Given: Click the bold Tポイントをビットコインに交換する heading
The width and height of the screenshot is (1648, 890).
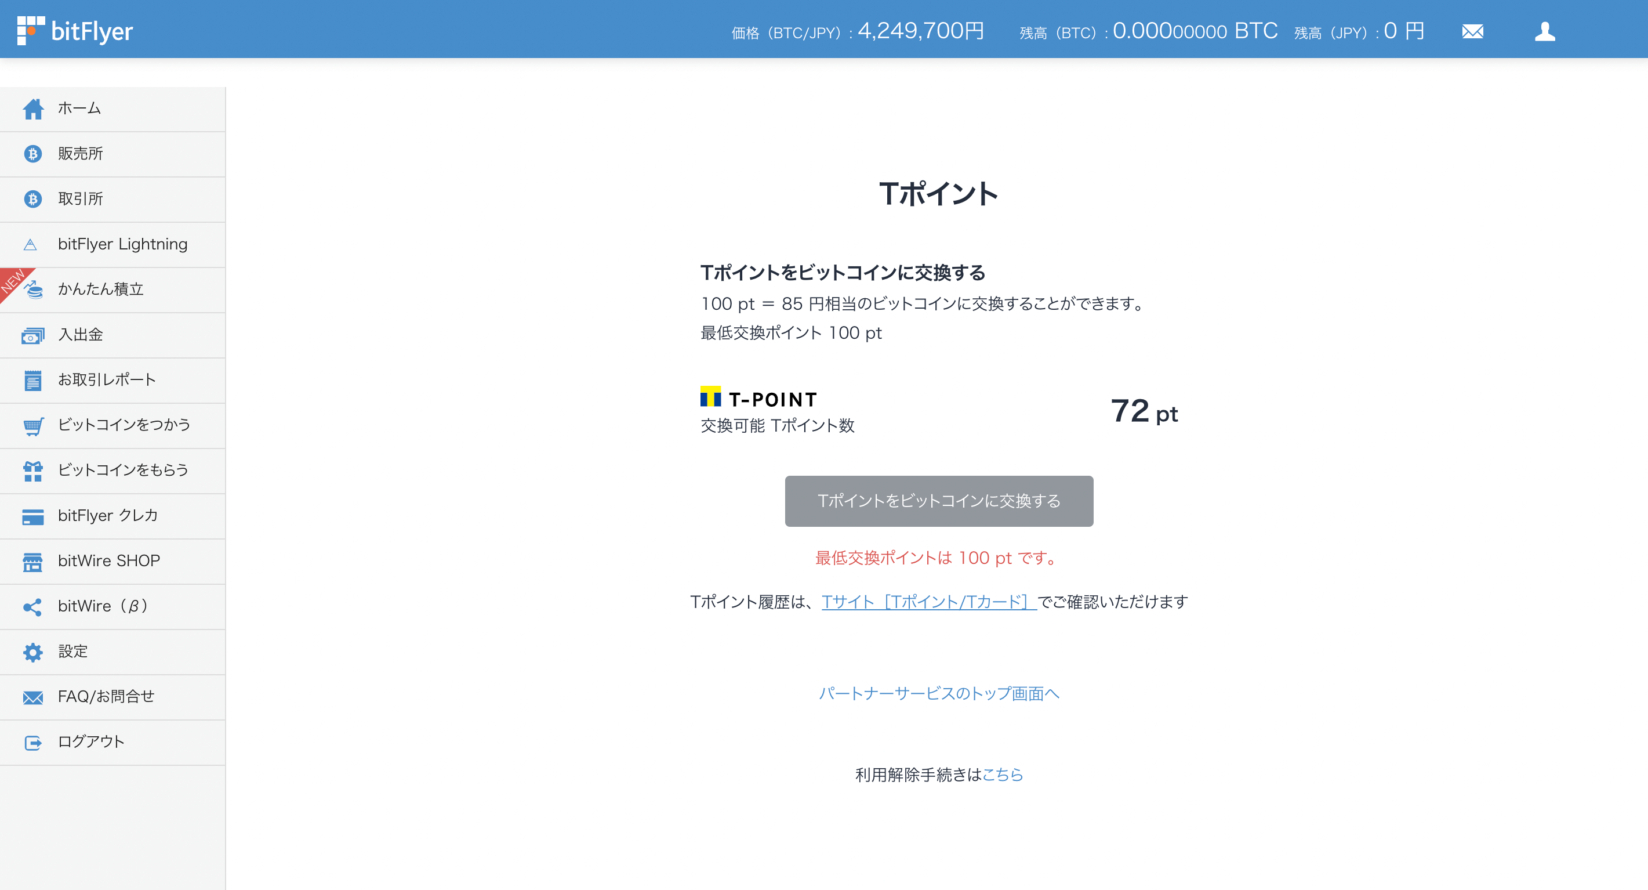Looking at the screenshot, I should point(843,273).
